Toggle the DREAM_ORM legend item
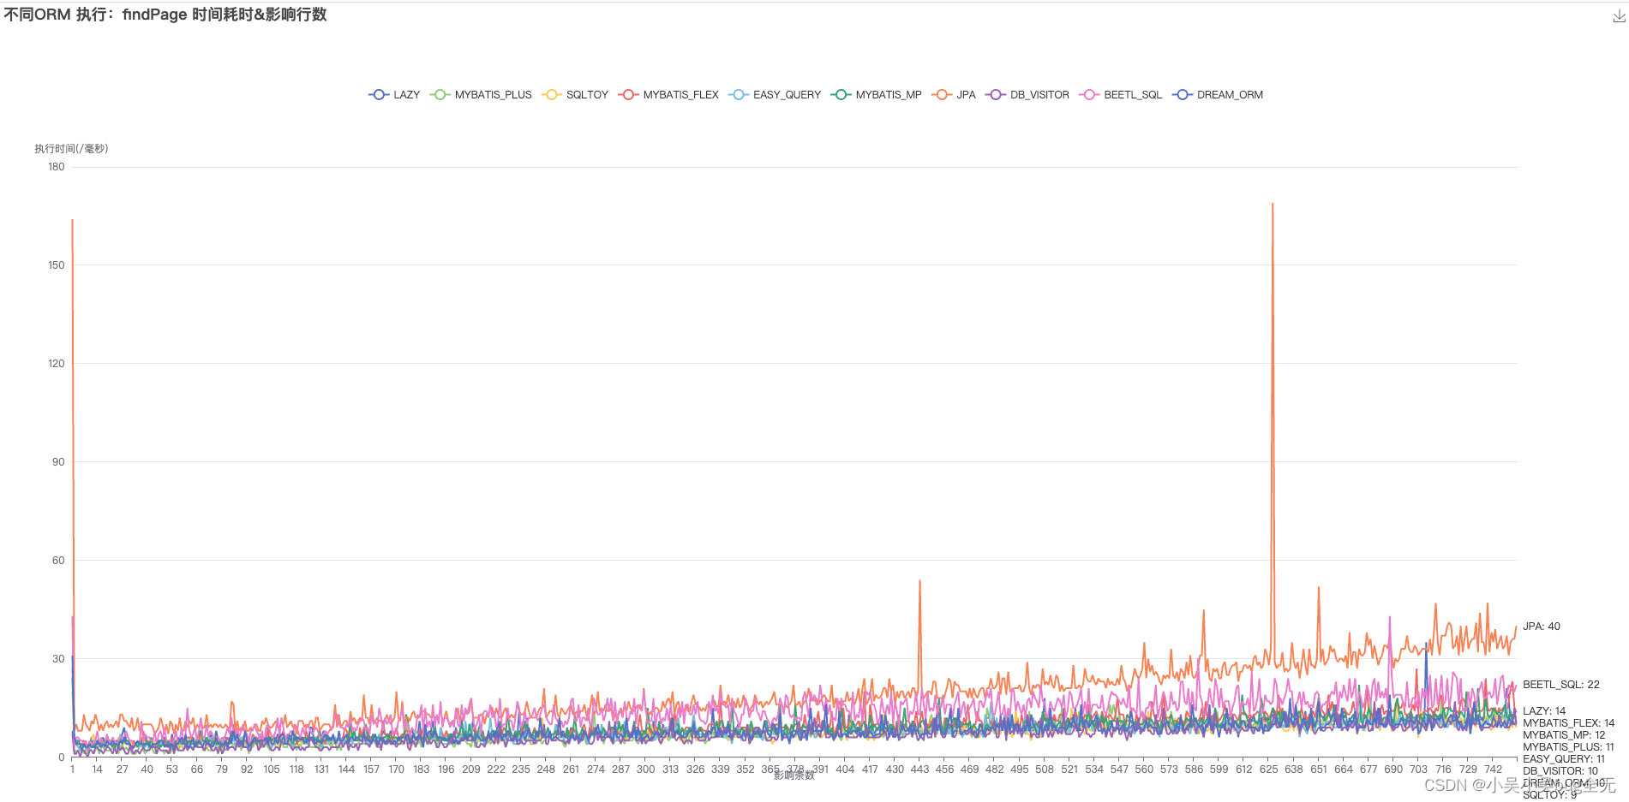Image resolution: width=1629 pixels, height=802 pixels. (1218, 95)
